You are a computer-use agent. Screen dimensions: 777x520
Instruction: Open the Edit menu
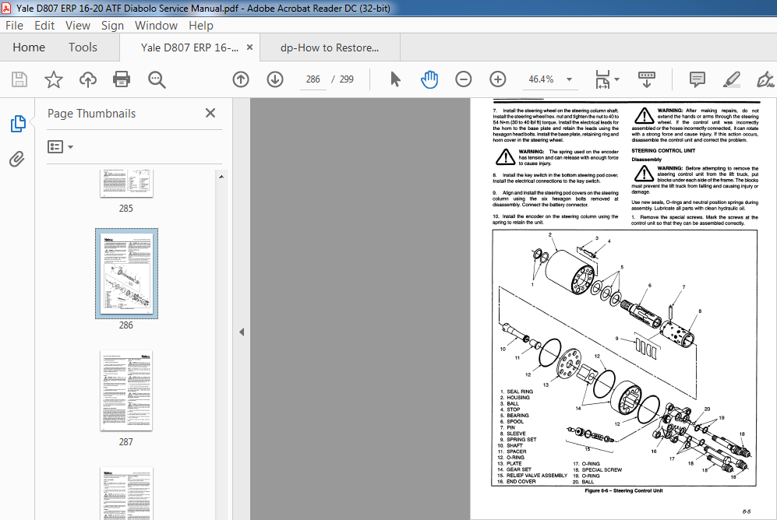pos(44,25)
